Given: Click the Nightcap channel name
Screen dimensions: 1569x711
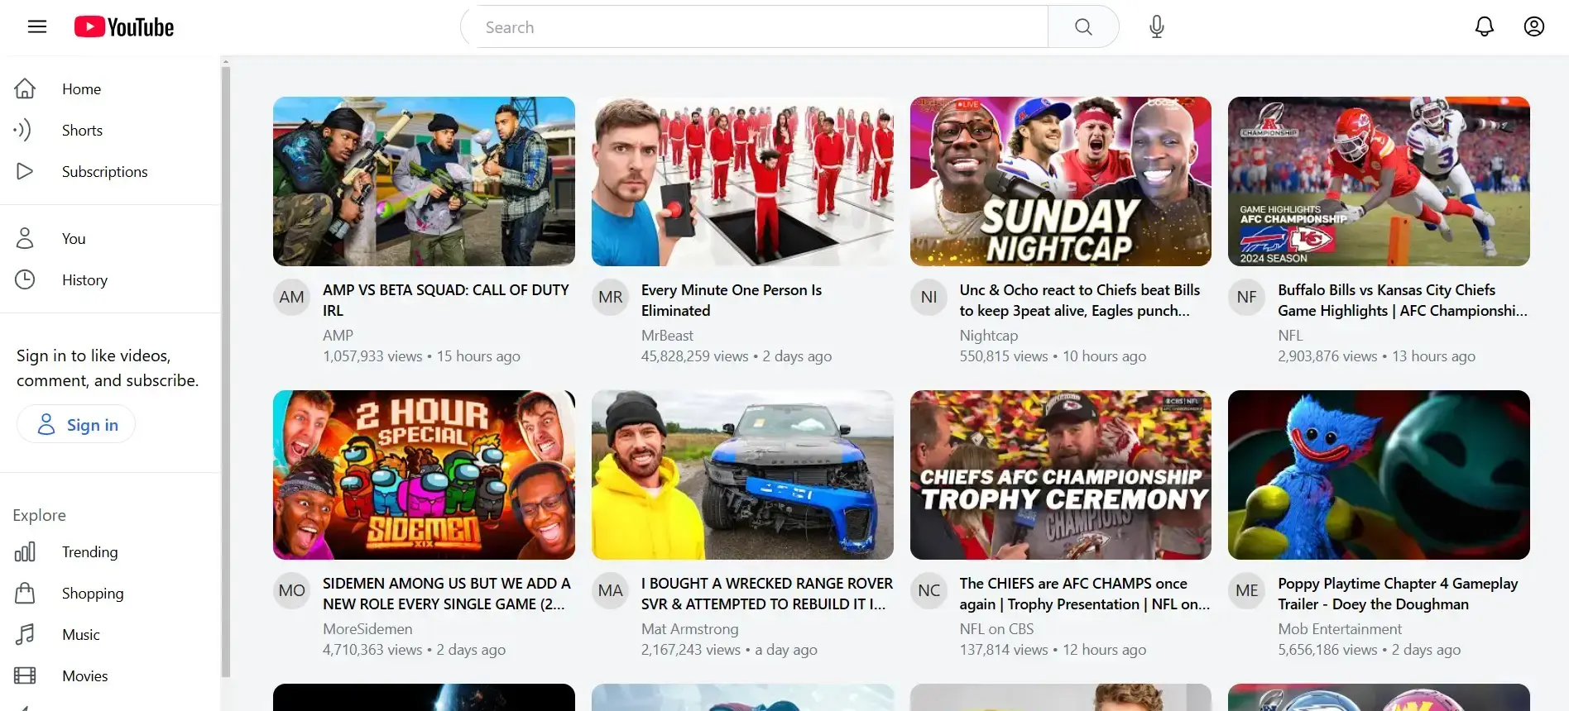Looking at the screenshot, I should pyautogui.click(x=989, y=336).
